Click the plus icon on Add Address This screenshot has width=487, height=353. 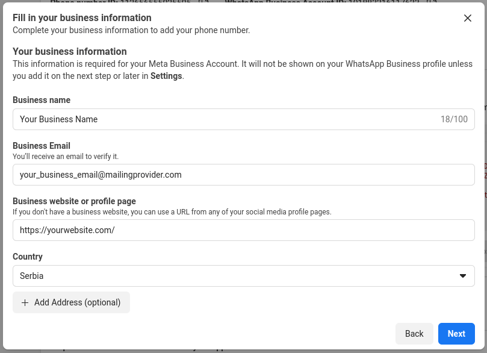point(25,302)
